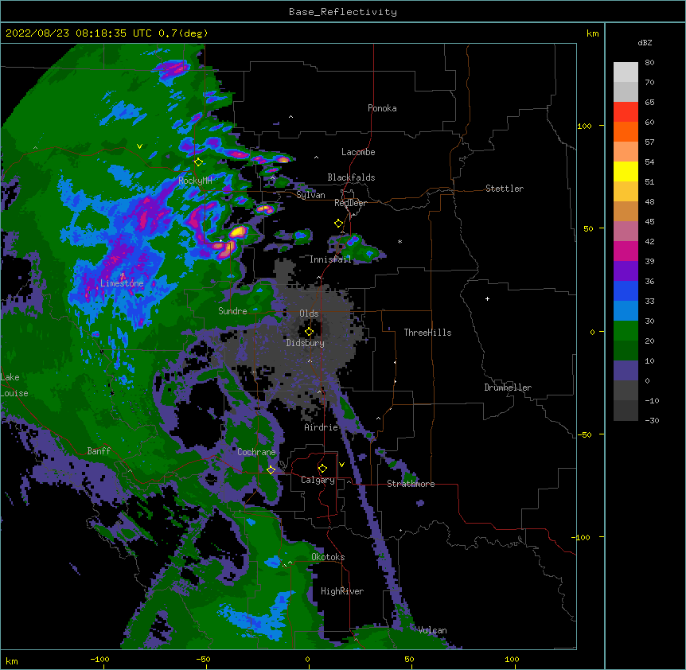Pick the royal blue 36 dBZ legend swatch
Viewport: 686px width, 670px height.
click(x=626, y=290)
